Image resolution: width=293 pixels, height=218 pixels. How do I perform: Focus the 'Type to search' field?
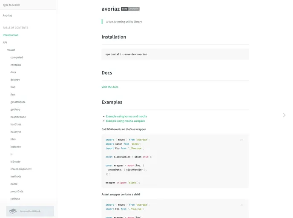(28, 5)
